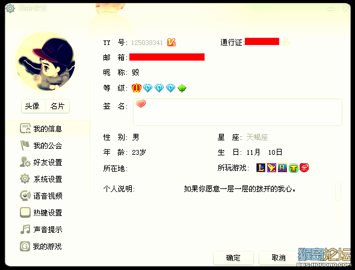Confirm with the 确定 button
This screenshot has width=355, height=270.
233,258
